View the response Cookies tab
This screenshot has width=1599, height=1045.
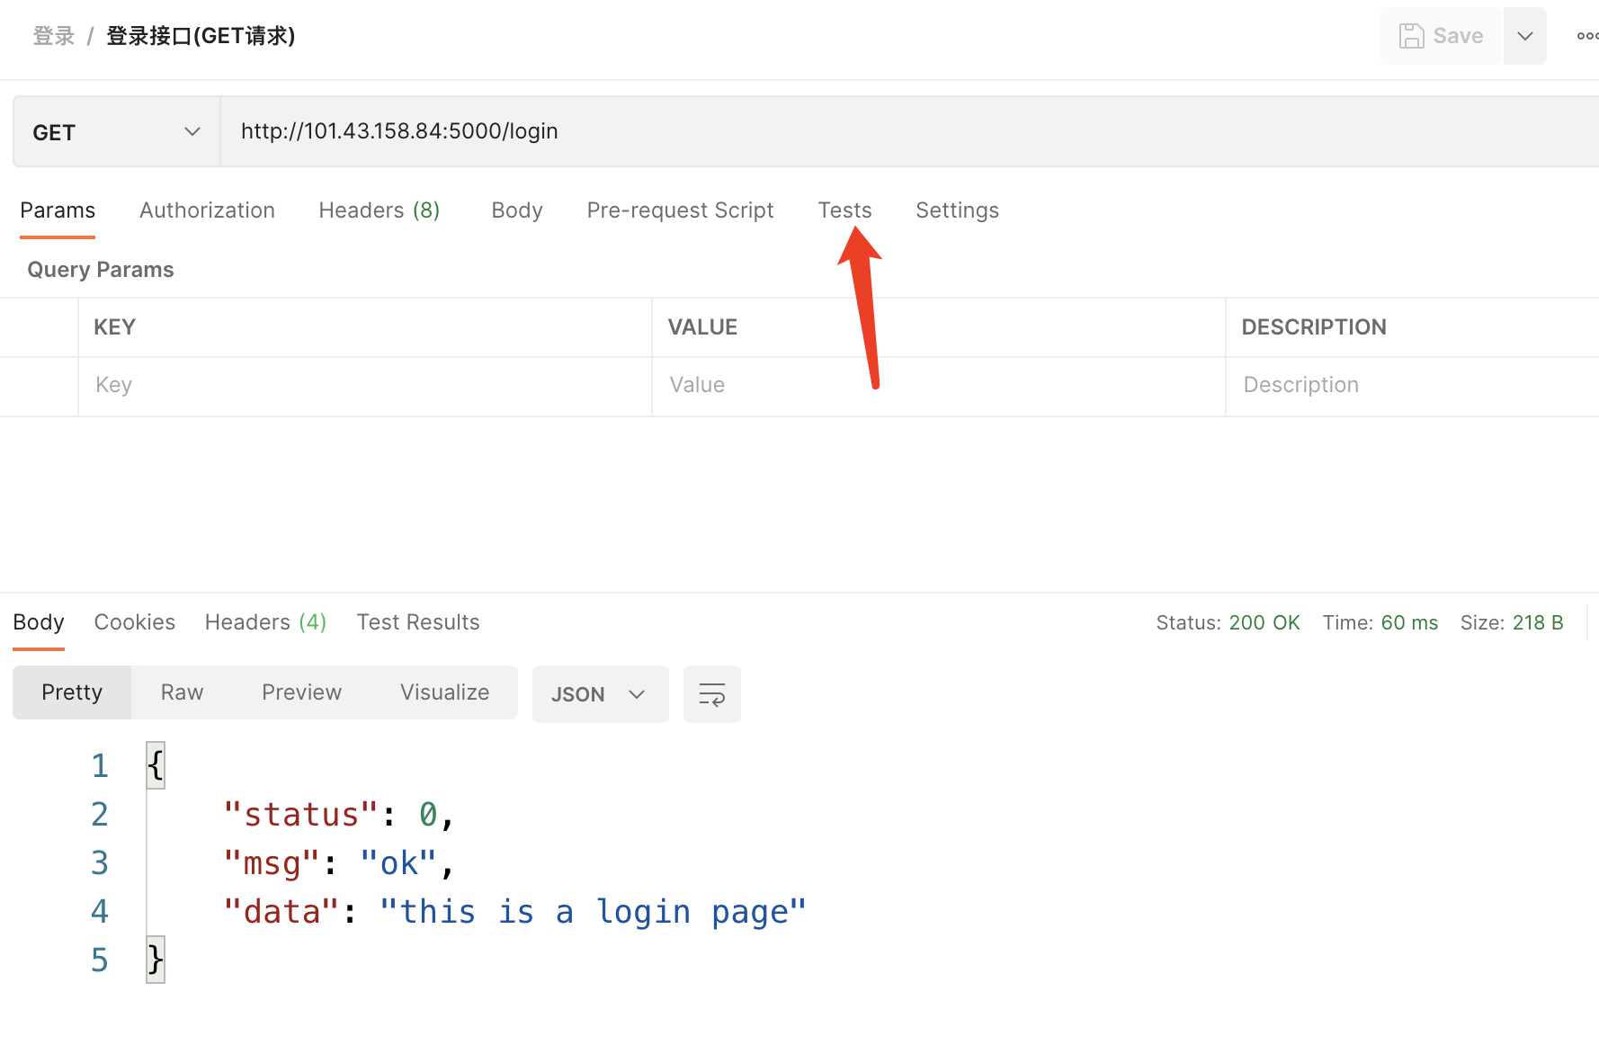pyautogui.click(x=135, y=622)
